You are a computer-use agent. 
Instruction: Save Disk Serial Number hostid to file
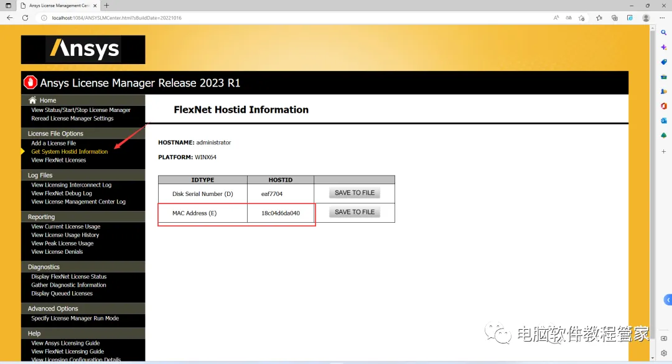coord(355,193)
